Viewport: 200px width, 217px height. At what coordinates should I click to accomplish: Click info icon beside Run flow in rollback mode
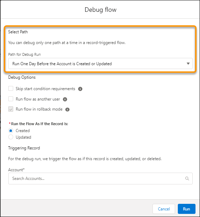tap(67, 110)
